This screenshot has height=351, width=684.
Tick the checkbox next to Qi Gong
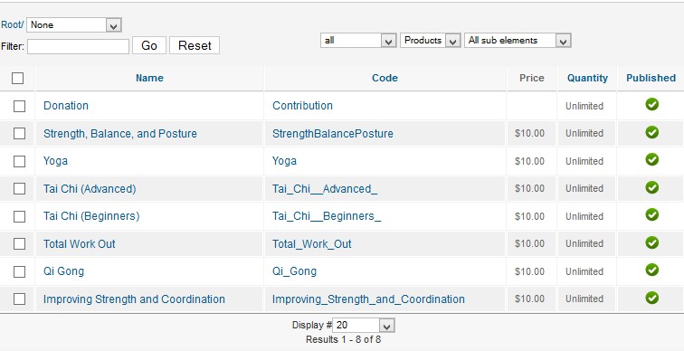click(19, 271)
